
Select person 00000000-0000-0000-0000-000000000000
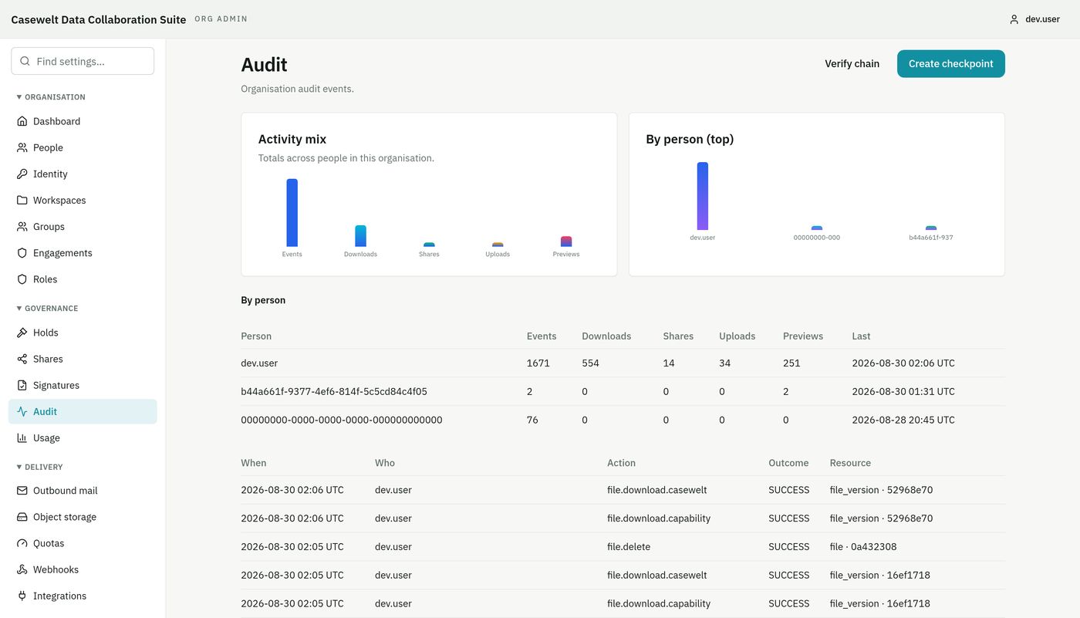[x=342, y=420]
